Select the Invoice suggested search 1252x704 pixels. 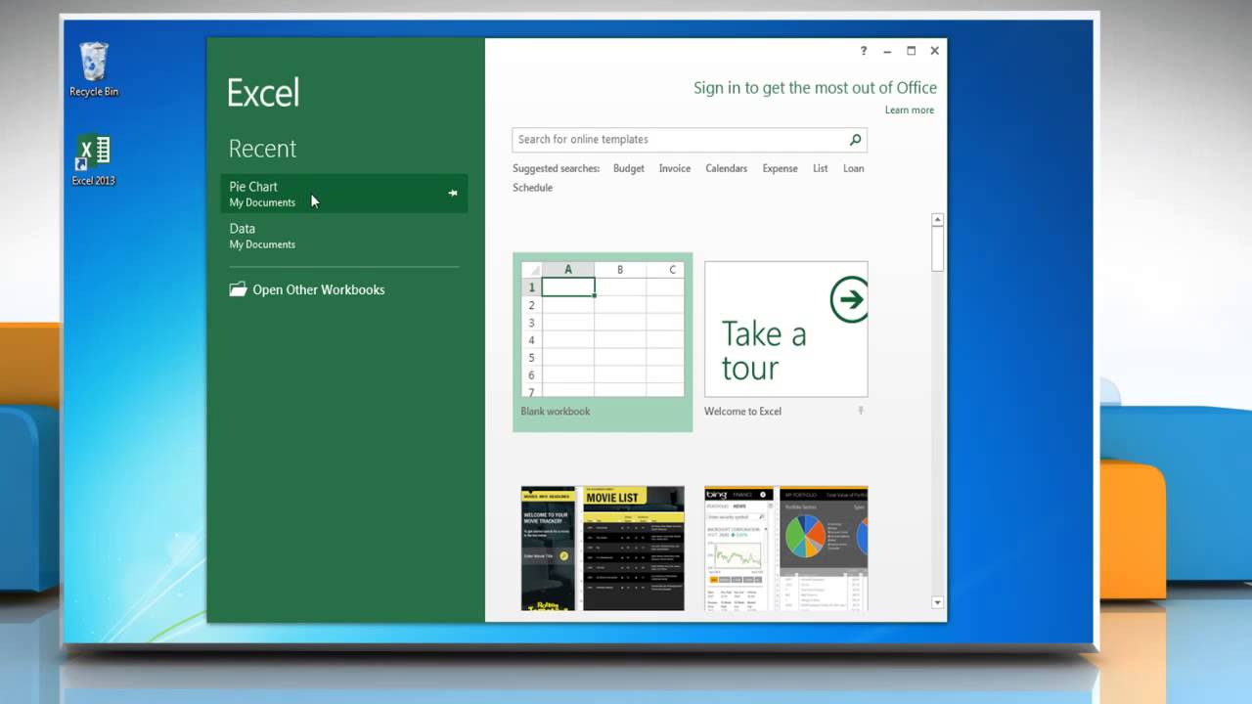[x=675, y=168]
